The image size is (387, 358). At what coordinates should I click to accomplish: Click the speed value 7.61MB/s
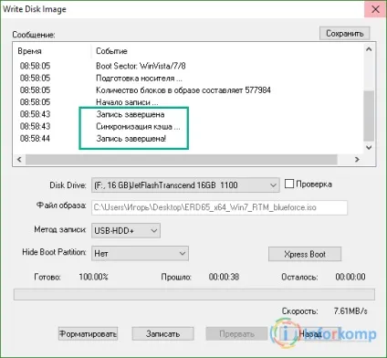point(350,311)
